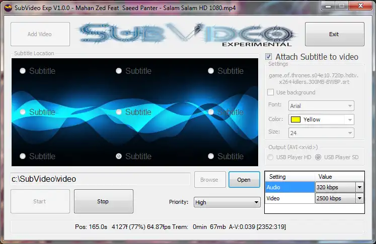Click the yellow color swatch

295,119
